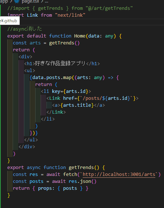
Task: Click the getTrends() call on the arts line
Action: coord(64,43)
